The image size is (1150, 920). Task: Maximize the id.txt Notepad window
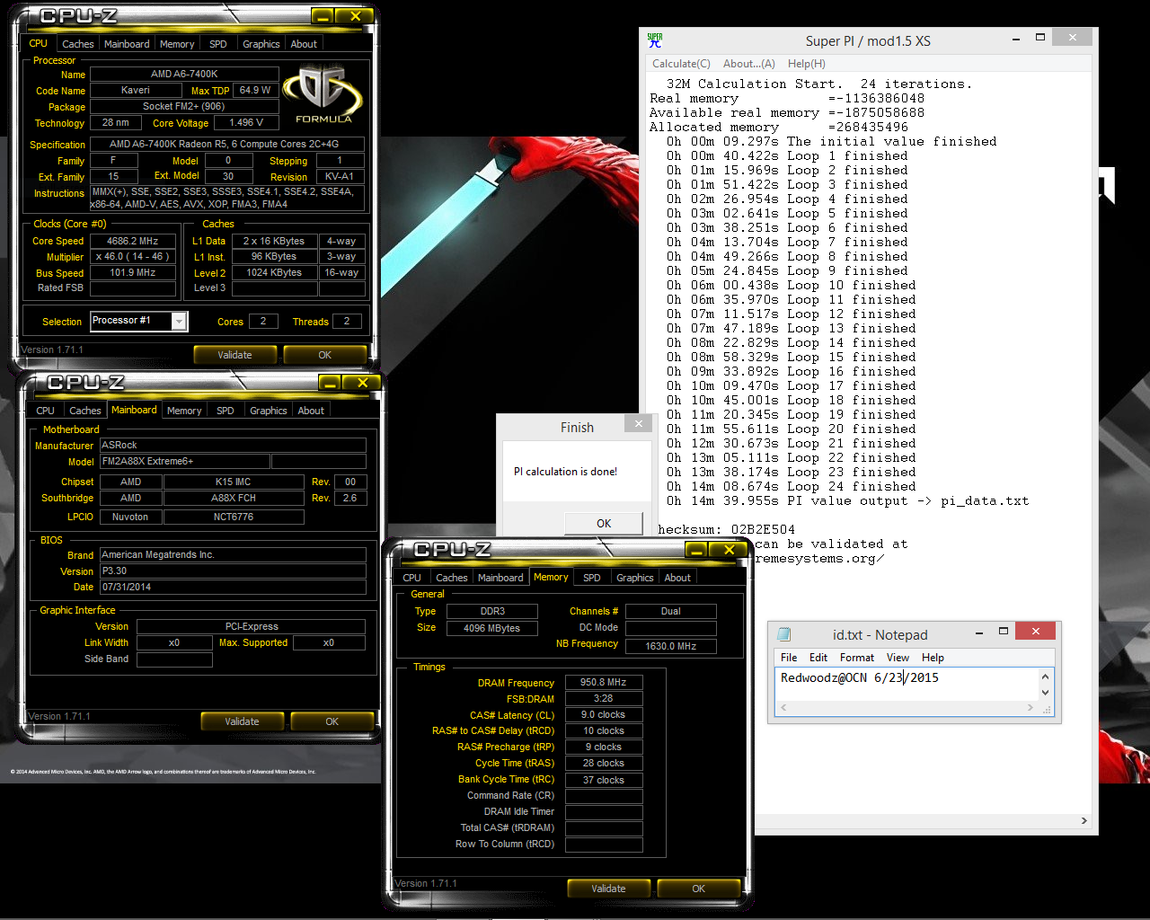[1004, 632]
